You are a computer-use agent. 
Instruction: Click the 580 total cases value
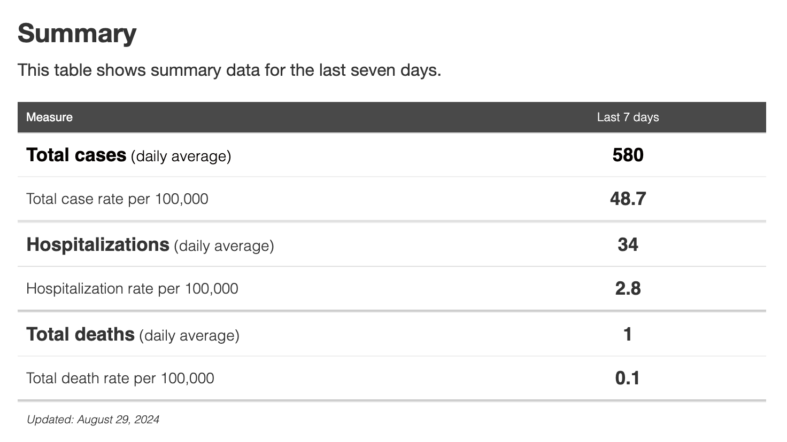click(x=628, y=155)
